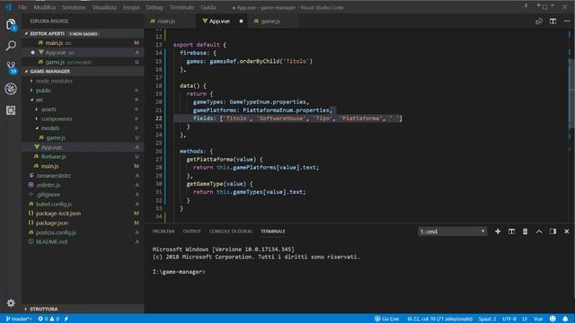The image size is (575, 323).
Task: Open the terminal selector dropdown 1: cmd
Action: 452,231
